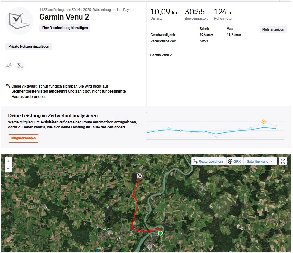This screenshot has width=293, height=253.
Task: Save route with Route speichern
Action: coord(208,161)
